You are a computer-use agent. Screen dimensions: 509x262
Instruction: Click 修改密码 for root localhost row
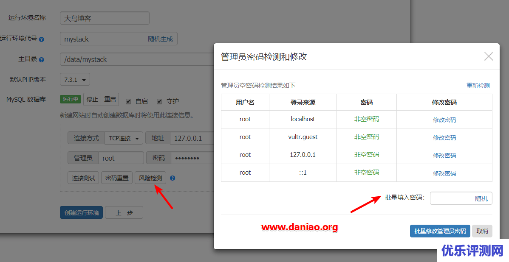click(x=444, y=120)
